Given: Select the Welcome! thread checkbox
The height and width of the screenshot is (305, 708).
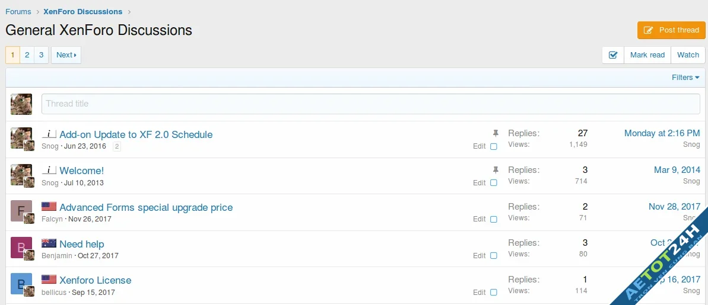Looking at the screenshot, I should [x=493, y=183].
